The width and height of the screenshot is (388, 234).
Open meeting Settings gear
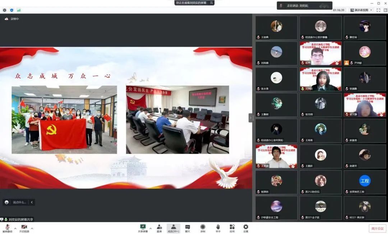click(x=246, y=227)
